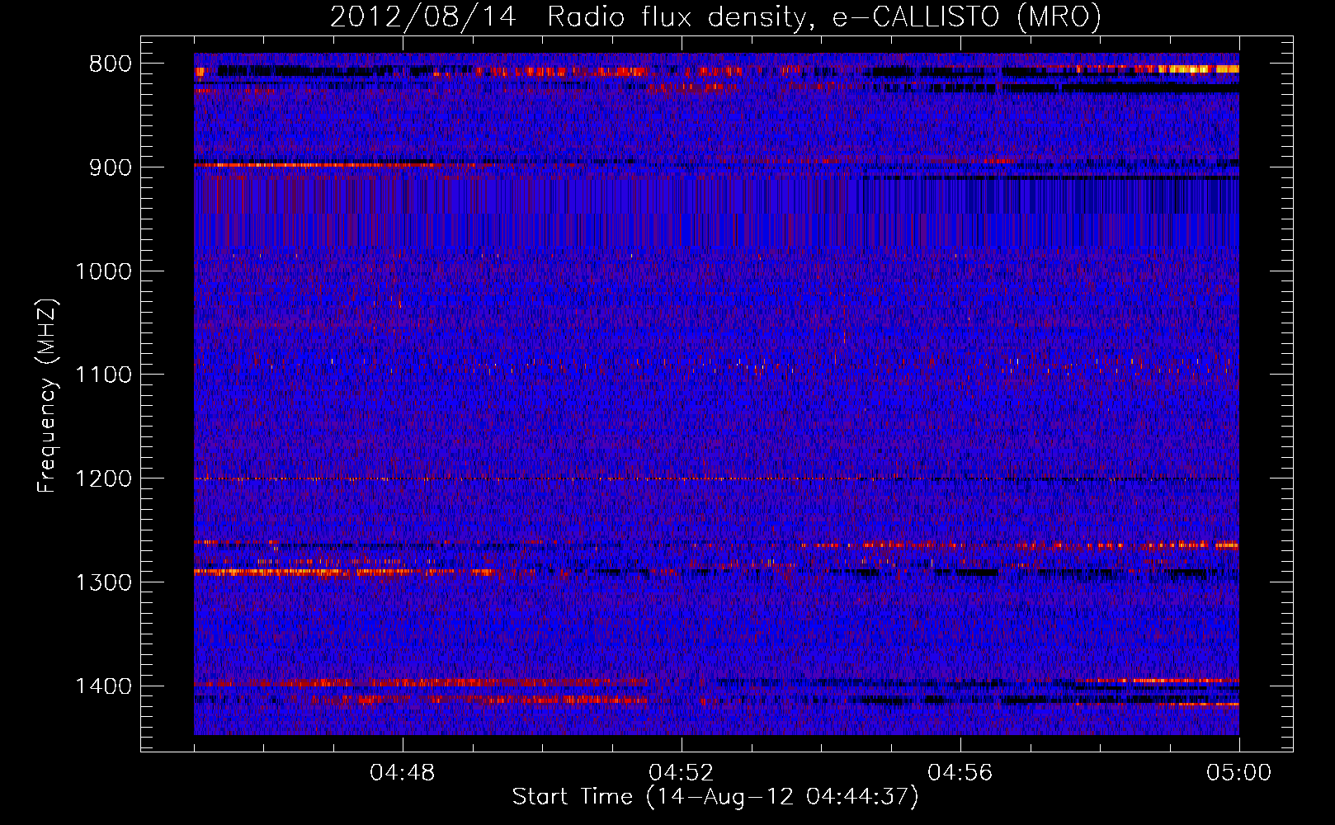Click the 1200 frequency tick label
Viewport: 1335px width, 825px height.
103,479
